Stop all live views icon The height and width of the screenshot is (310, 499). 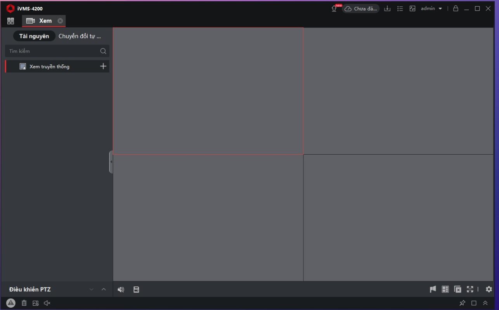(458, 289)
